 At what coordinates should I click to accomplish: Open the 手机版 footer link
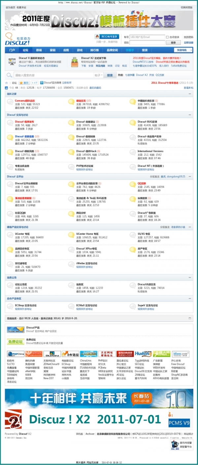pos(79,434)
